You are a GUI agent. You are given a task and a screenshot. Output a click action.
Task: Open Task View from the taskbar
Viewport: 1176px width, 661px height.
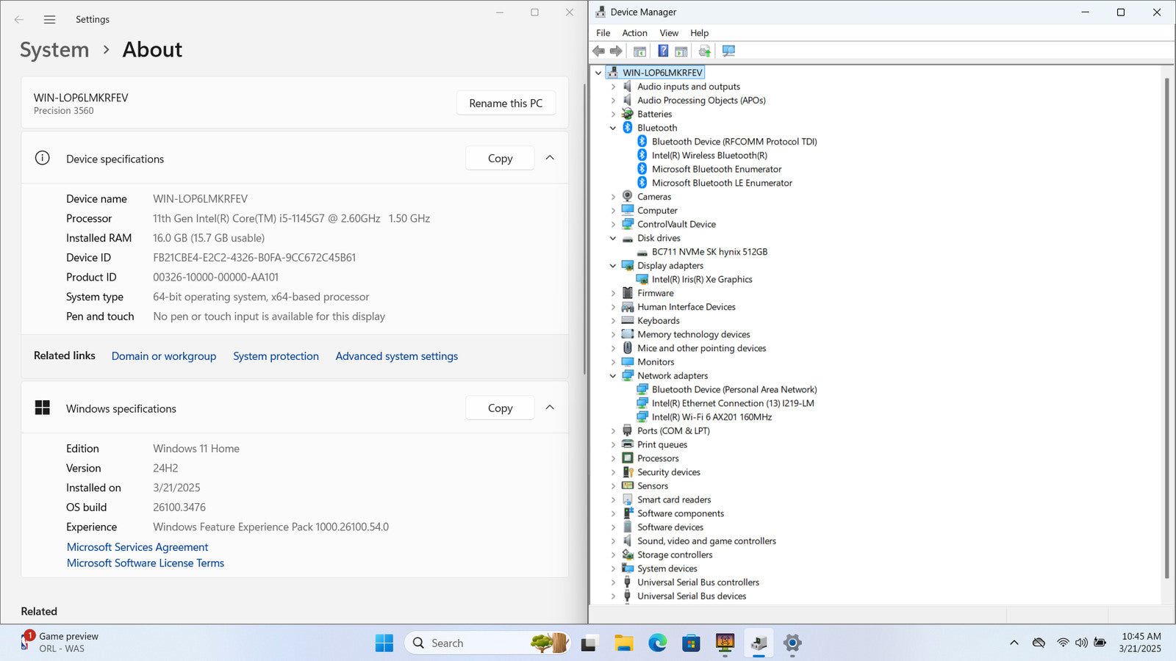[589, 643]
